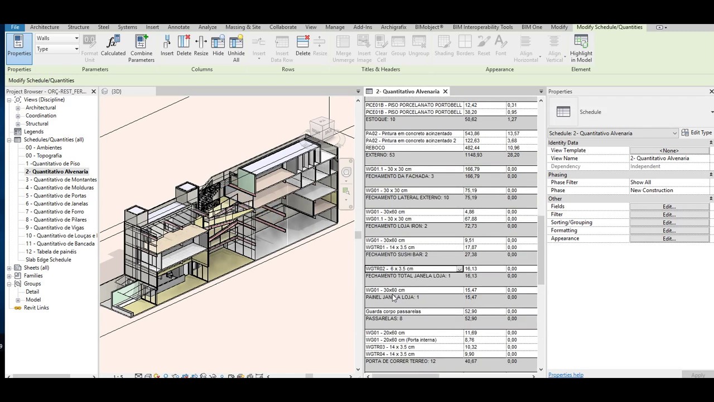Click Clear Cell tool
This screenshot has height=402, width=714.
[381, 49]
